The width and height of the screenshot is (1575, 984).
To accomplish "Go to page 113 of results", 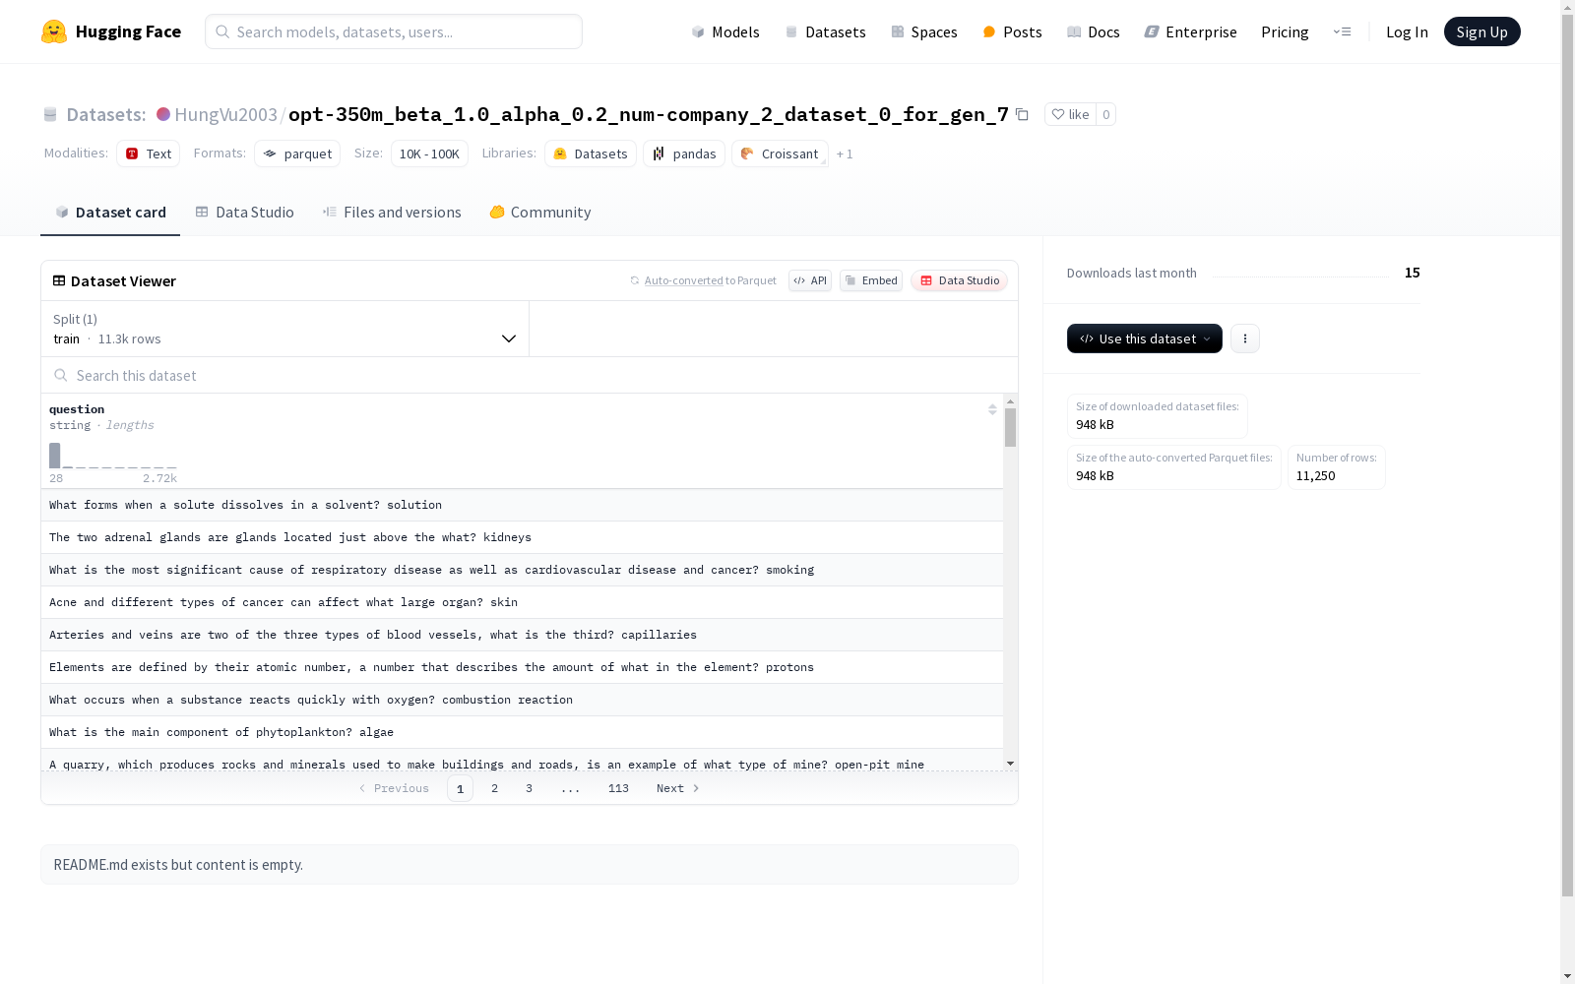I will (618, 788).
